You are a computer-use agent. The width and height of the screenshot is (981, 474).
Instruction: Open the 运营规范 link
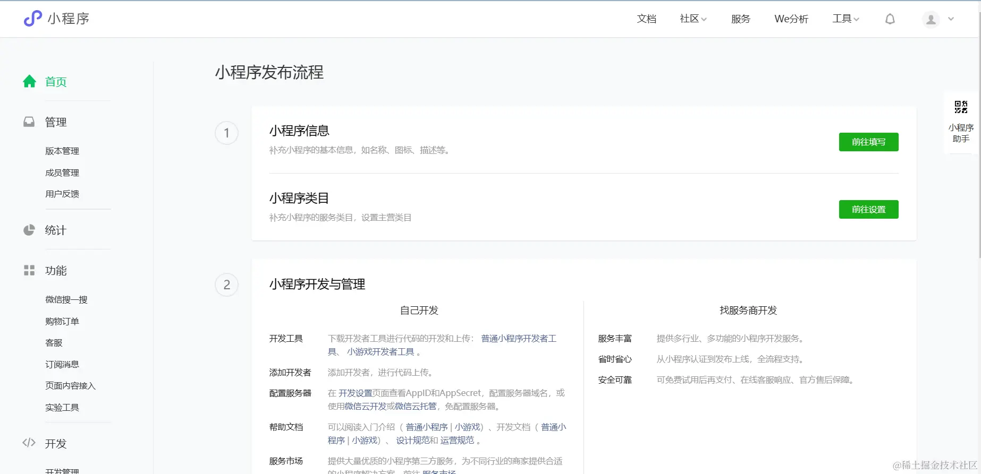457,441
